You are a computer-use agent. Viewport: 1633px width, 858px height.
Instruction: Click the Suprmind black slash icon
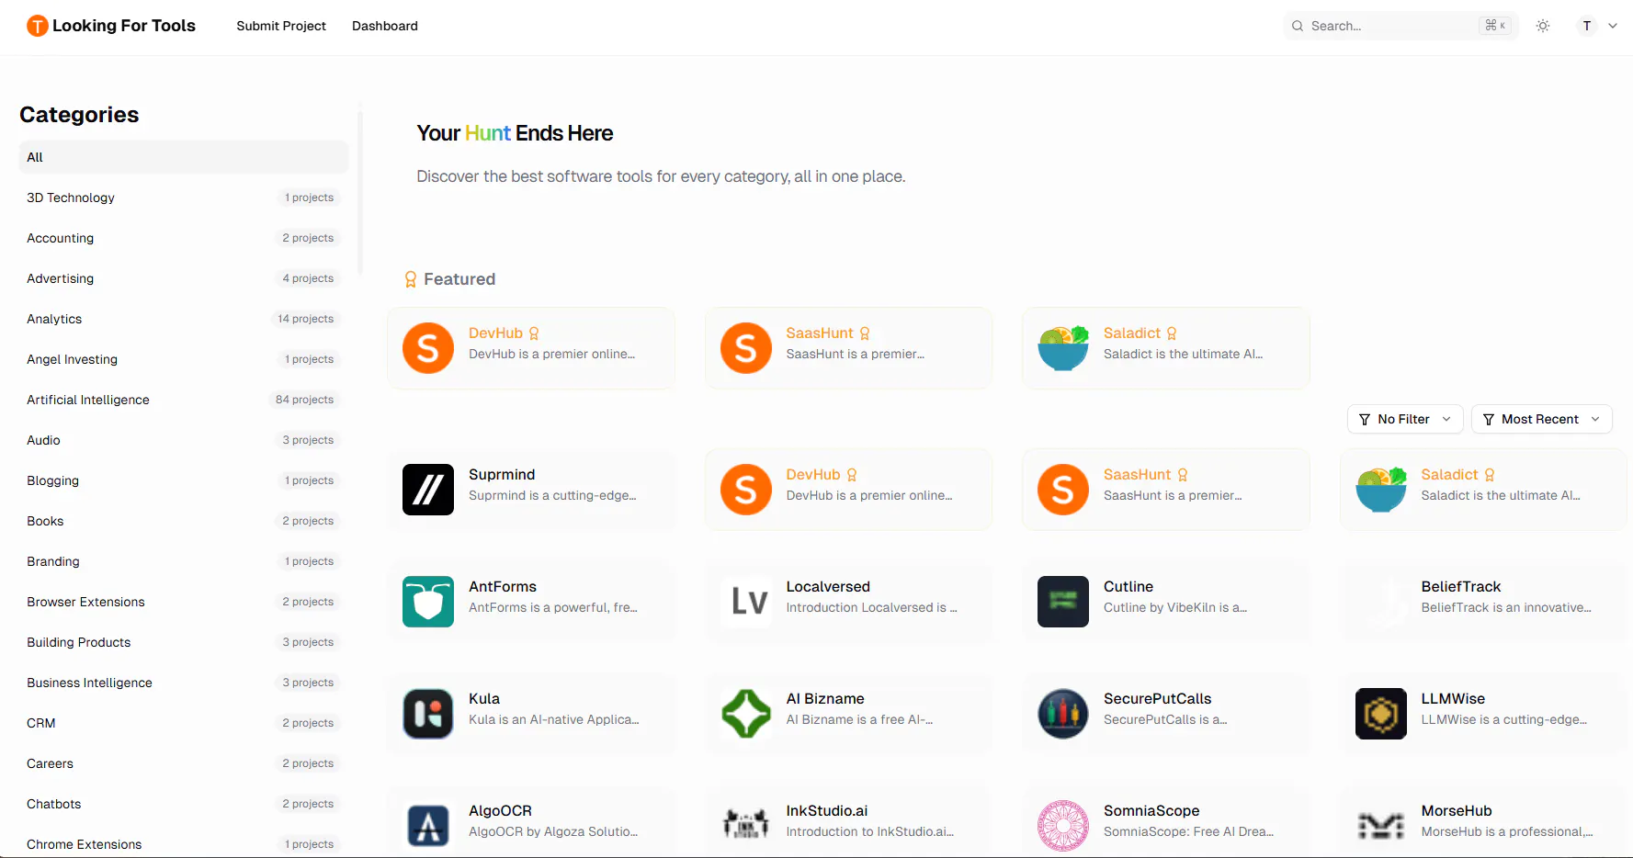click(428, 490)
